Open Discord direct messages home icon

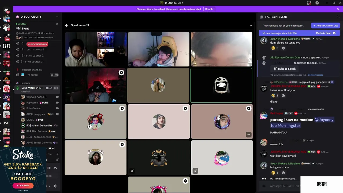pos(6,10)
